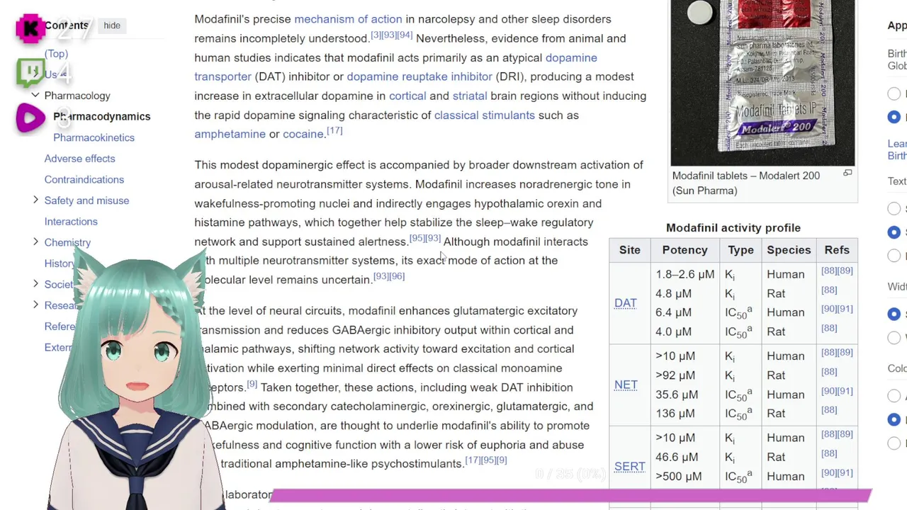Jump to (Top) of the article
This screenshot has width=907, height=510.
[x=56, y=54]
